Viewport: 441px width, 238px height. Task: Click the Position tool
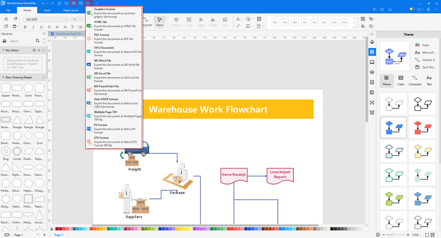(x=176, y=21)
